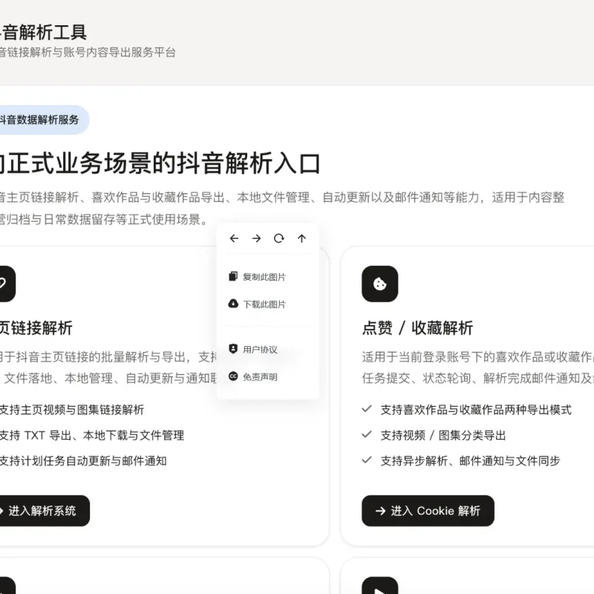Click the 页链接解析 card heading
The image size is (594, 594).
[36, 328]
